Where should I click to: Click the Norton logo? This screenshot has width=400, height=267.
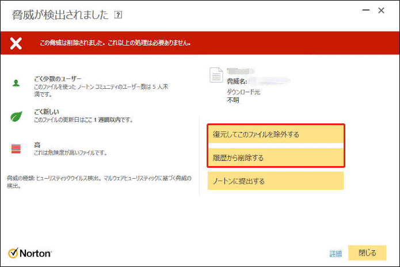[x=30, y=253]
